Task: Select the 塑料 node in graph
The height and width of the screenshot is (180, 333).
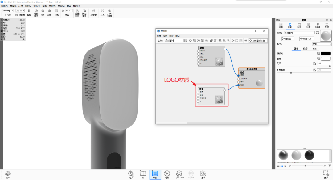Action: (212, 56)
